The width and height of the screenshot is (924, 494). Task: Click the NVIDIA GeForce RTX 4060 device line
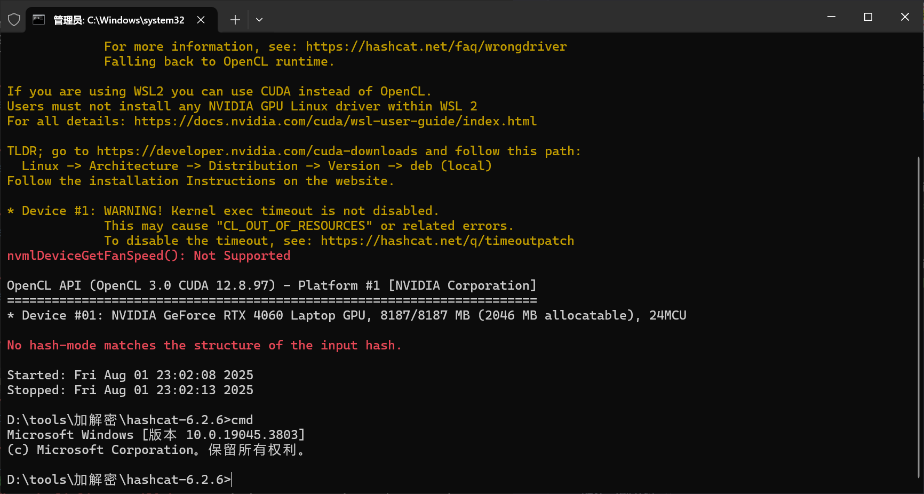[x=347, y=316]
